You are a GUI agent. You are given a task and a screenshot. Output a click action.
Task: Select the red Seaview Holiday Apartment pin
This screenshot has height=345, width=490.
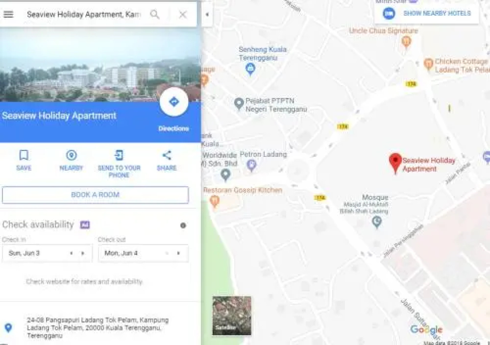[x=395, y=163]
